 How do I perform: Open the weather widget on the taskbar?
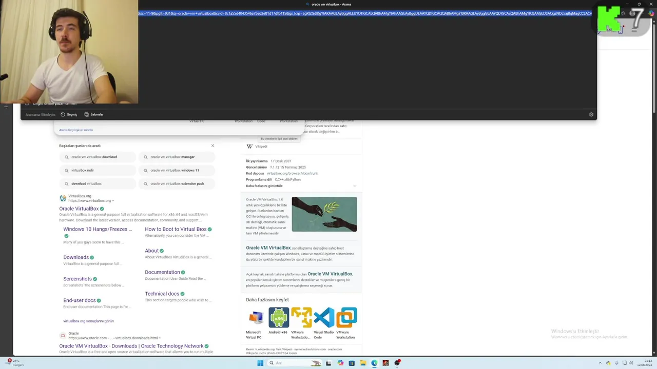(14, 363)
